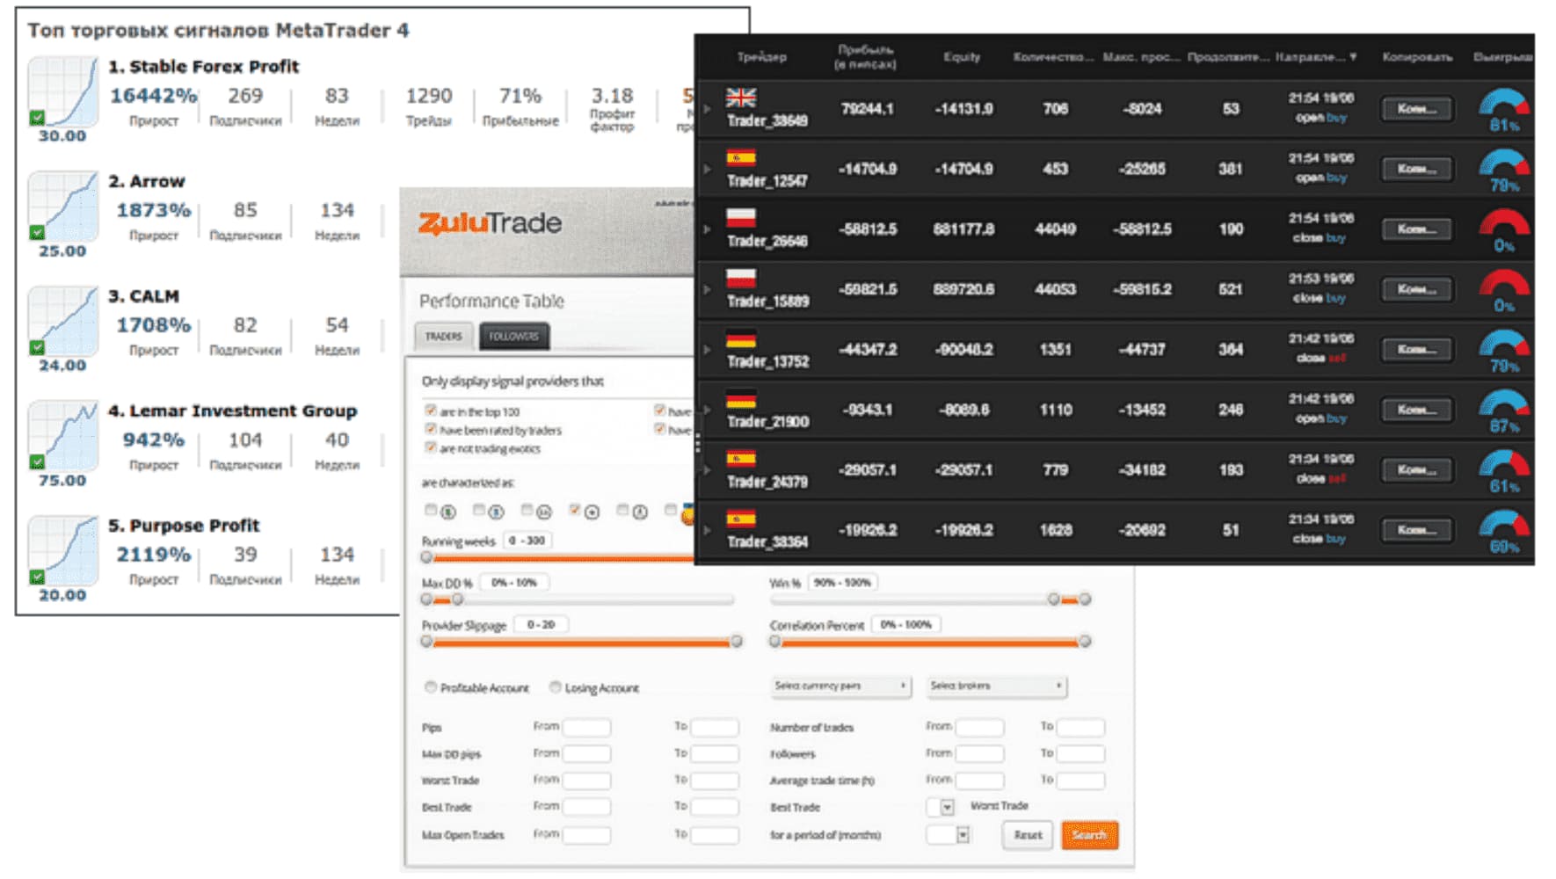This screenshot has height=879, width=1556.
Task: Uncheck the 'are in the top 100' checkbox
Action: coord(431,410)
